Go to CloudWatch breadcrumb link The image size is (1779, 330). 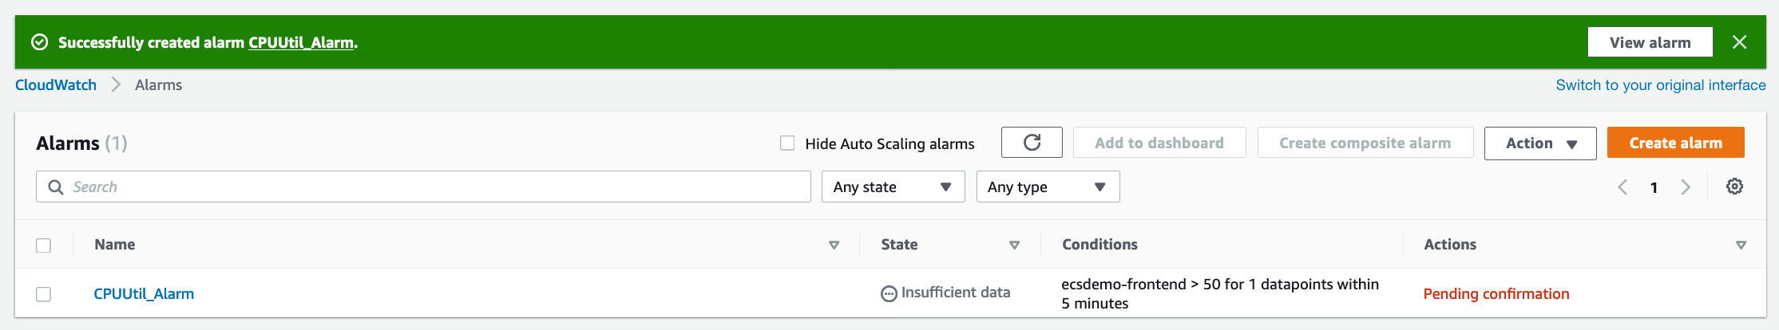[56, 84]
